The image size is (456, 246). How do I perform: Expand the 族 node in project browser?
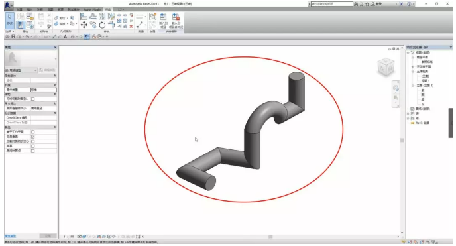408,113
